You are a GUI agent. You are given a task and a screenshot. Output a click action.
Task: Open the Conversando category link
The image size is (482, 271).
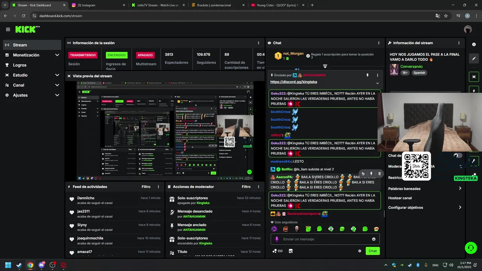[411, 67]
